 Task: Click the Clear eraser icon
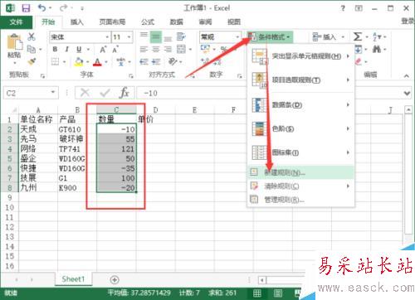tap(359, 61)
